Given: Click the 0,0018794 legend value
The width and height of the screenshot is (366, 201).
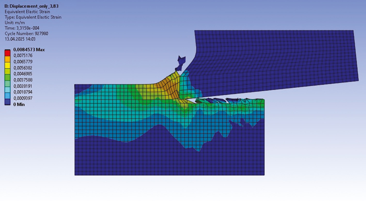Looking at the screenshot, I should click(x=23, y=92).
